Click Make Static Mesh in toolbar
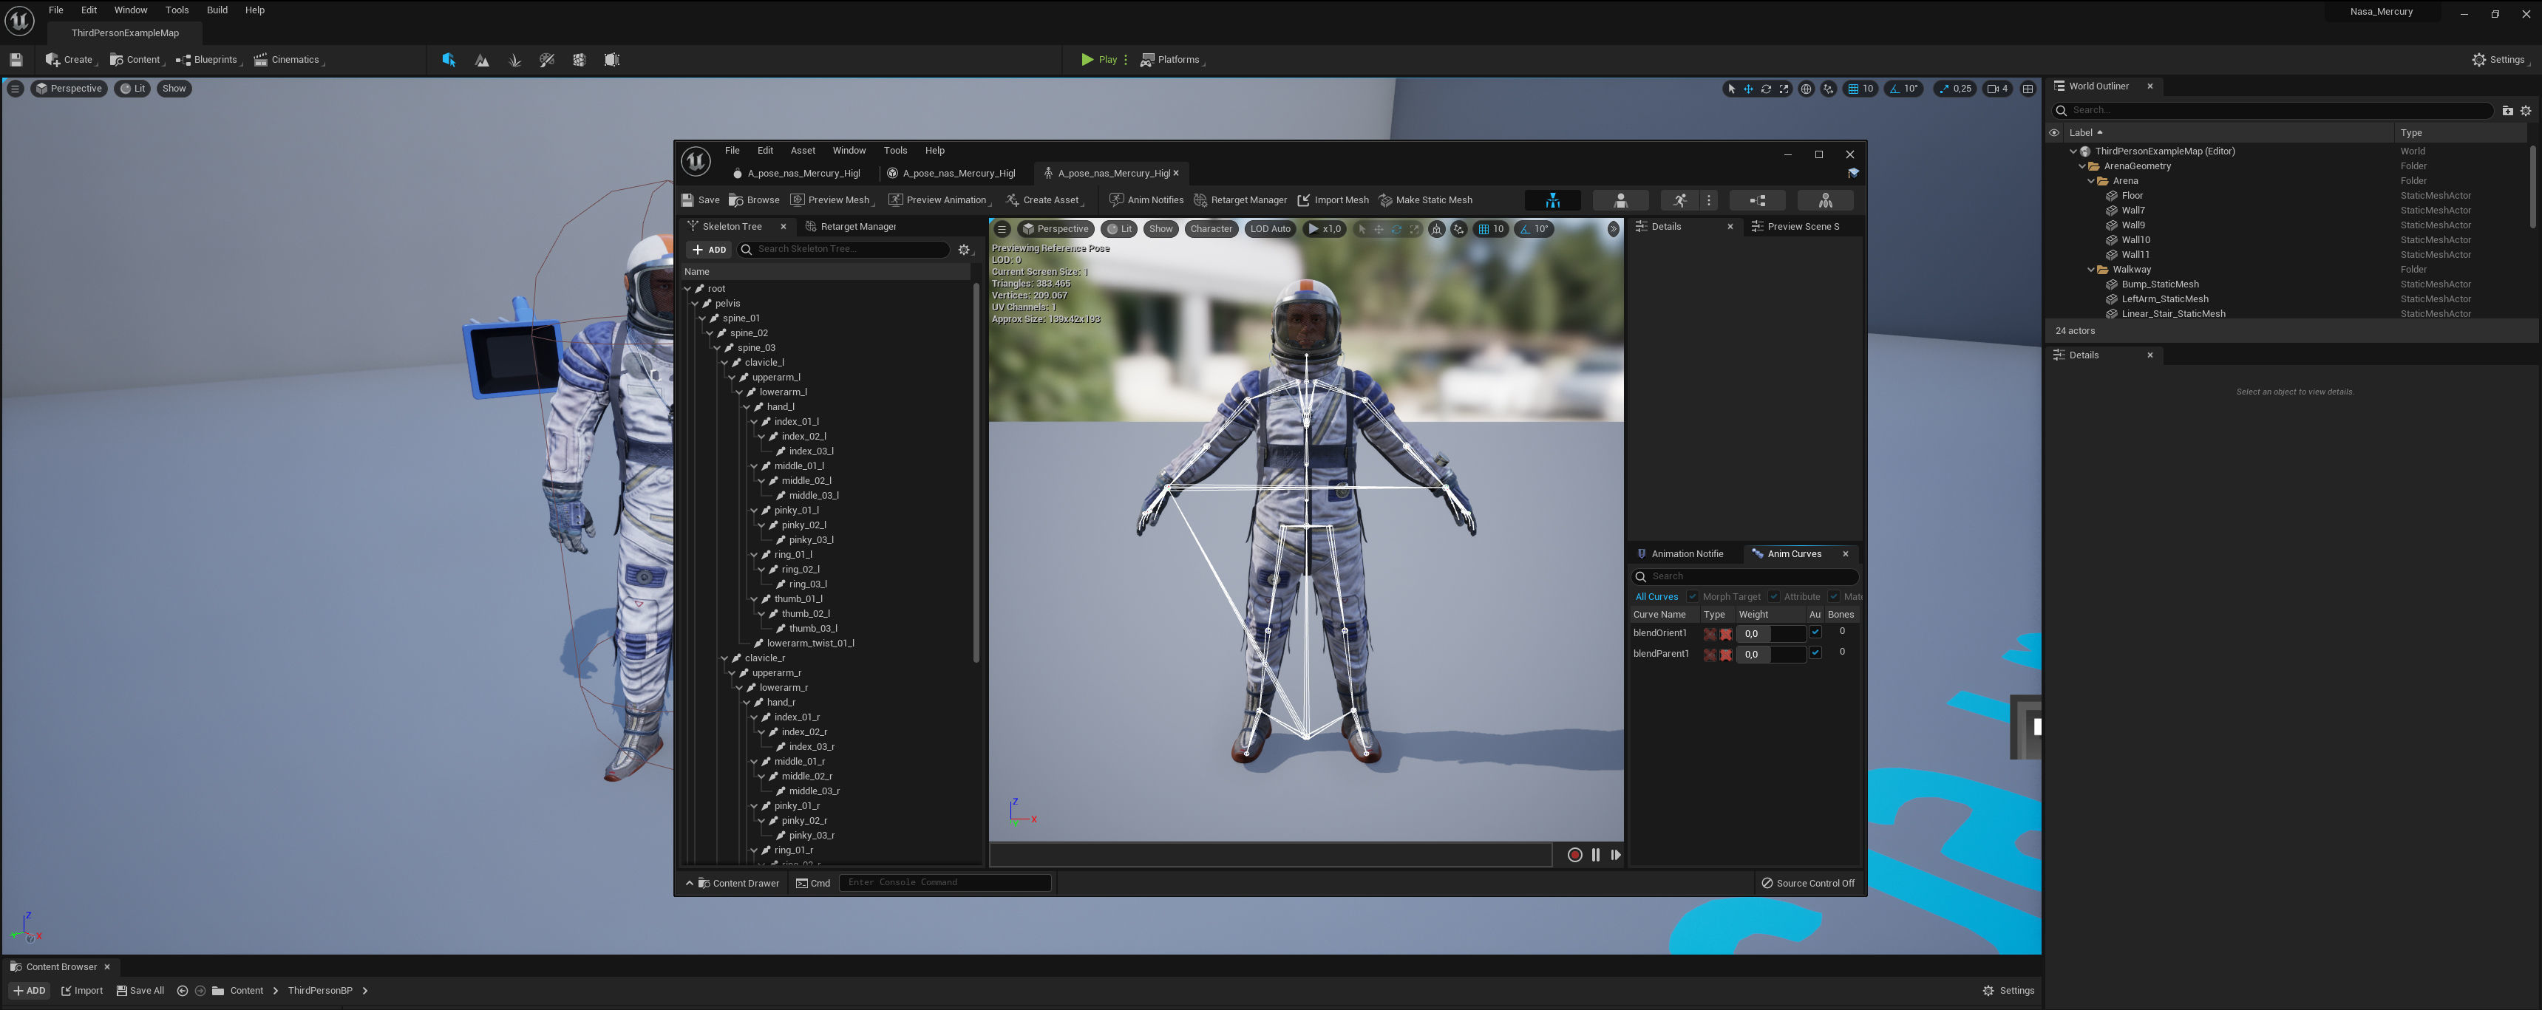Screen dimensions: 2542x1010 tap(1425, 200)
